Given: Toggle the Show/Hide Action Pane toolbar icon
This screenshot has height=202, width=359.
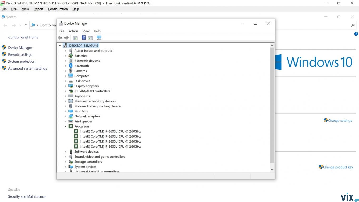Looking at the screenshot, I should pyautogui.click(x=90, y=38).
